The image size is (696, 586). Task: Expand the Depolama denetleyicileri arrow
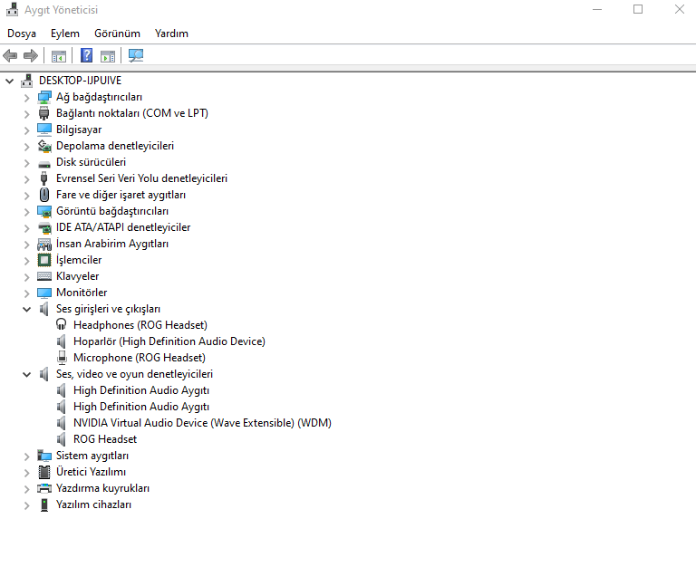click(x=26, y=147)
